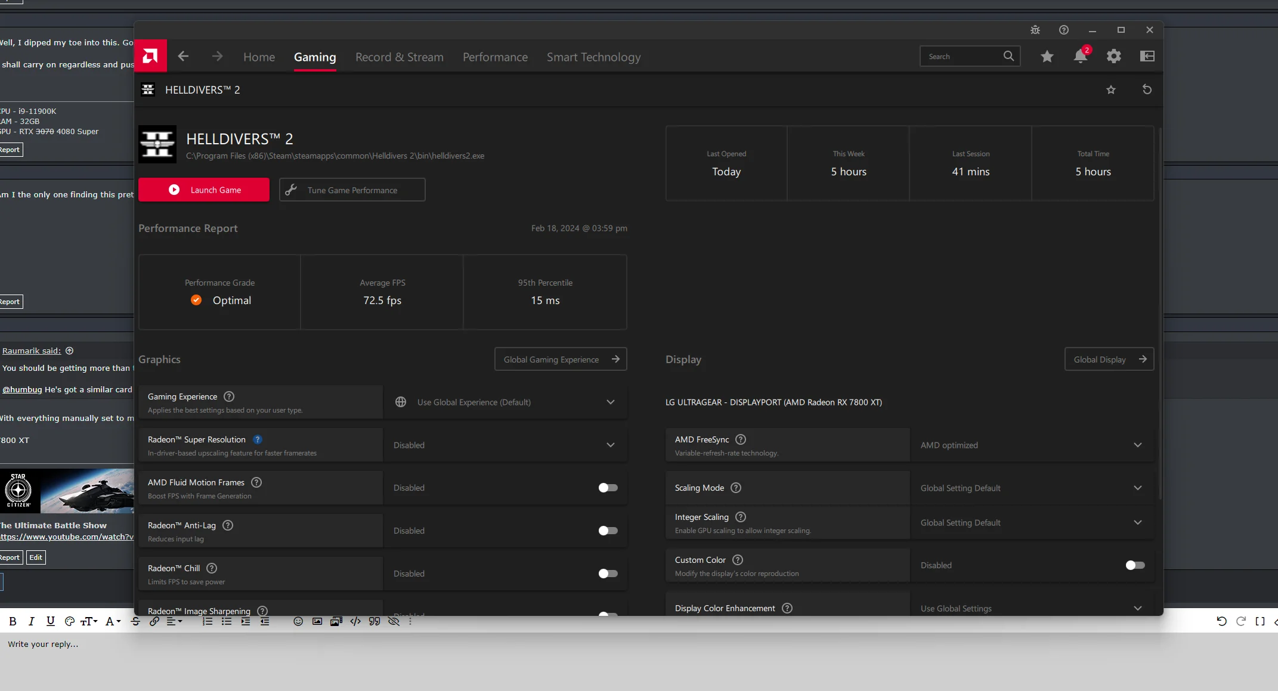The height and width of the screenshot is (691, 1278).
Task: Click the AMD logo home icon
Action: [150, 56]
